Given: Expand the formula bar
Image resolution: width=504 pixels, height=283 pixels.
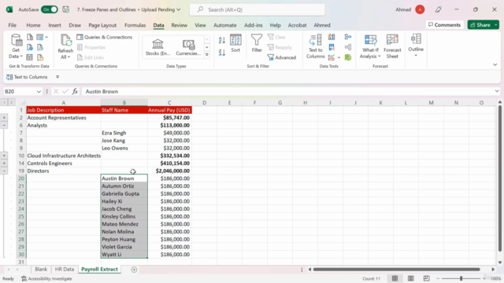Looking at the screenshot, I should 497,91.
